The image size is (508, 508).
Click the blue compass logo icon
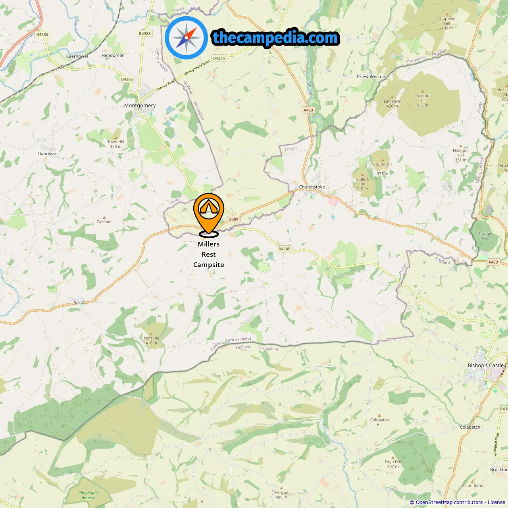tap(186, 38)
